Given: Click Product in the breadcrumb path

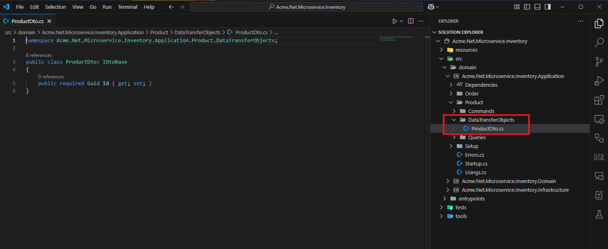Looking at the screenshot, I should coord(159,32).
